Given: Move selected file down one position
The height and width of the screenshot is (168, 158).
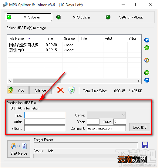Looking at the screenshot, I should click(147, 73).
